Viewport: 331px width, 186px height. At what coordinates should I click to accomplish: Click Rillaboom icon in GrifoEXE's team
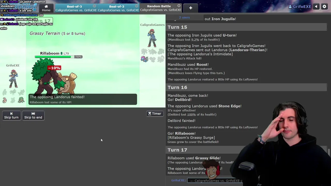click(x=21, y=100)
